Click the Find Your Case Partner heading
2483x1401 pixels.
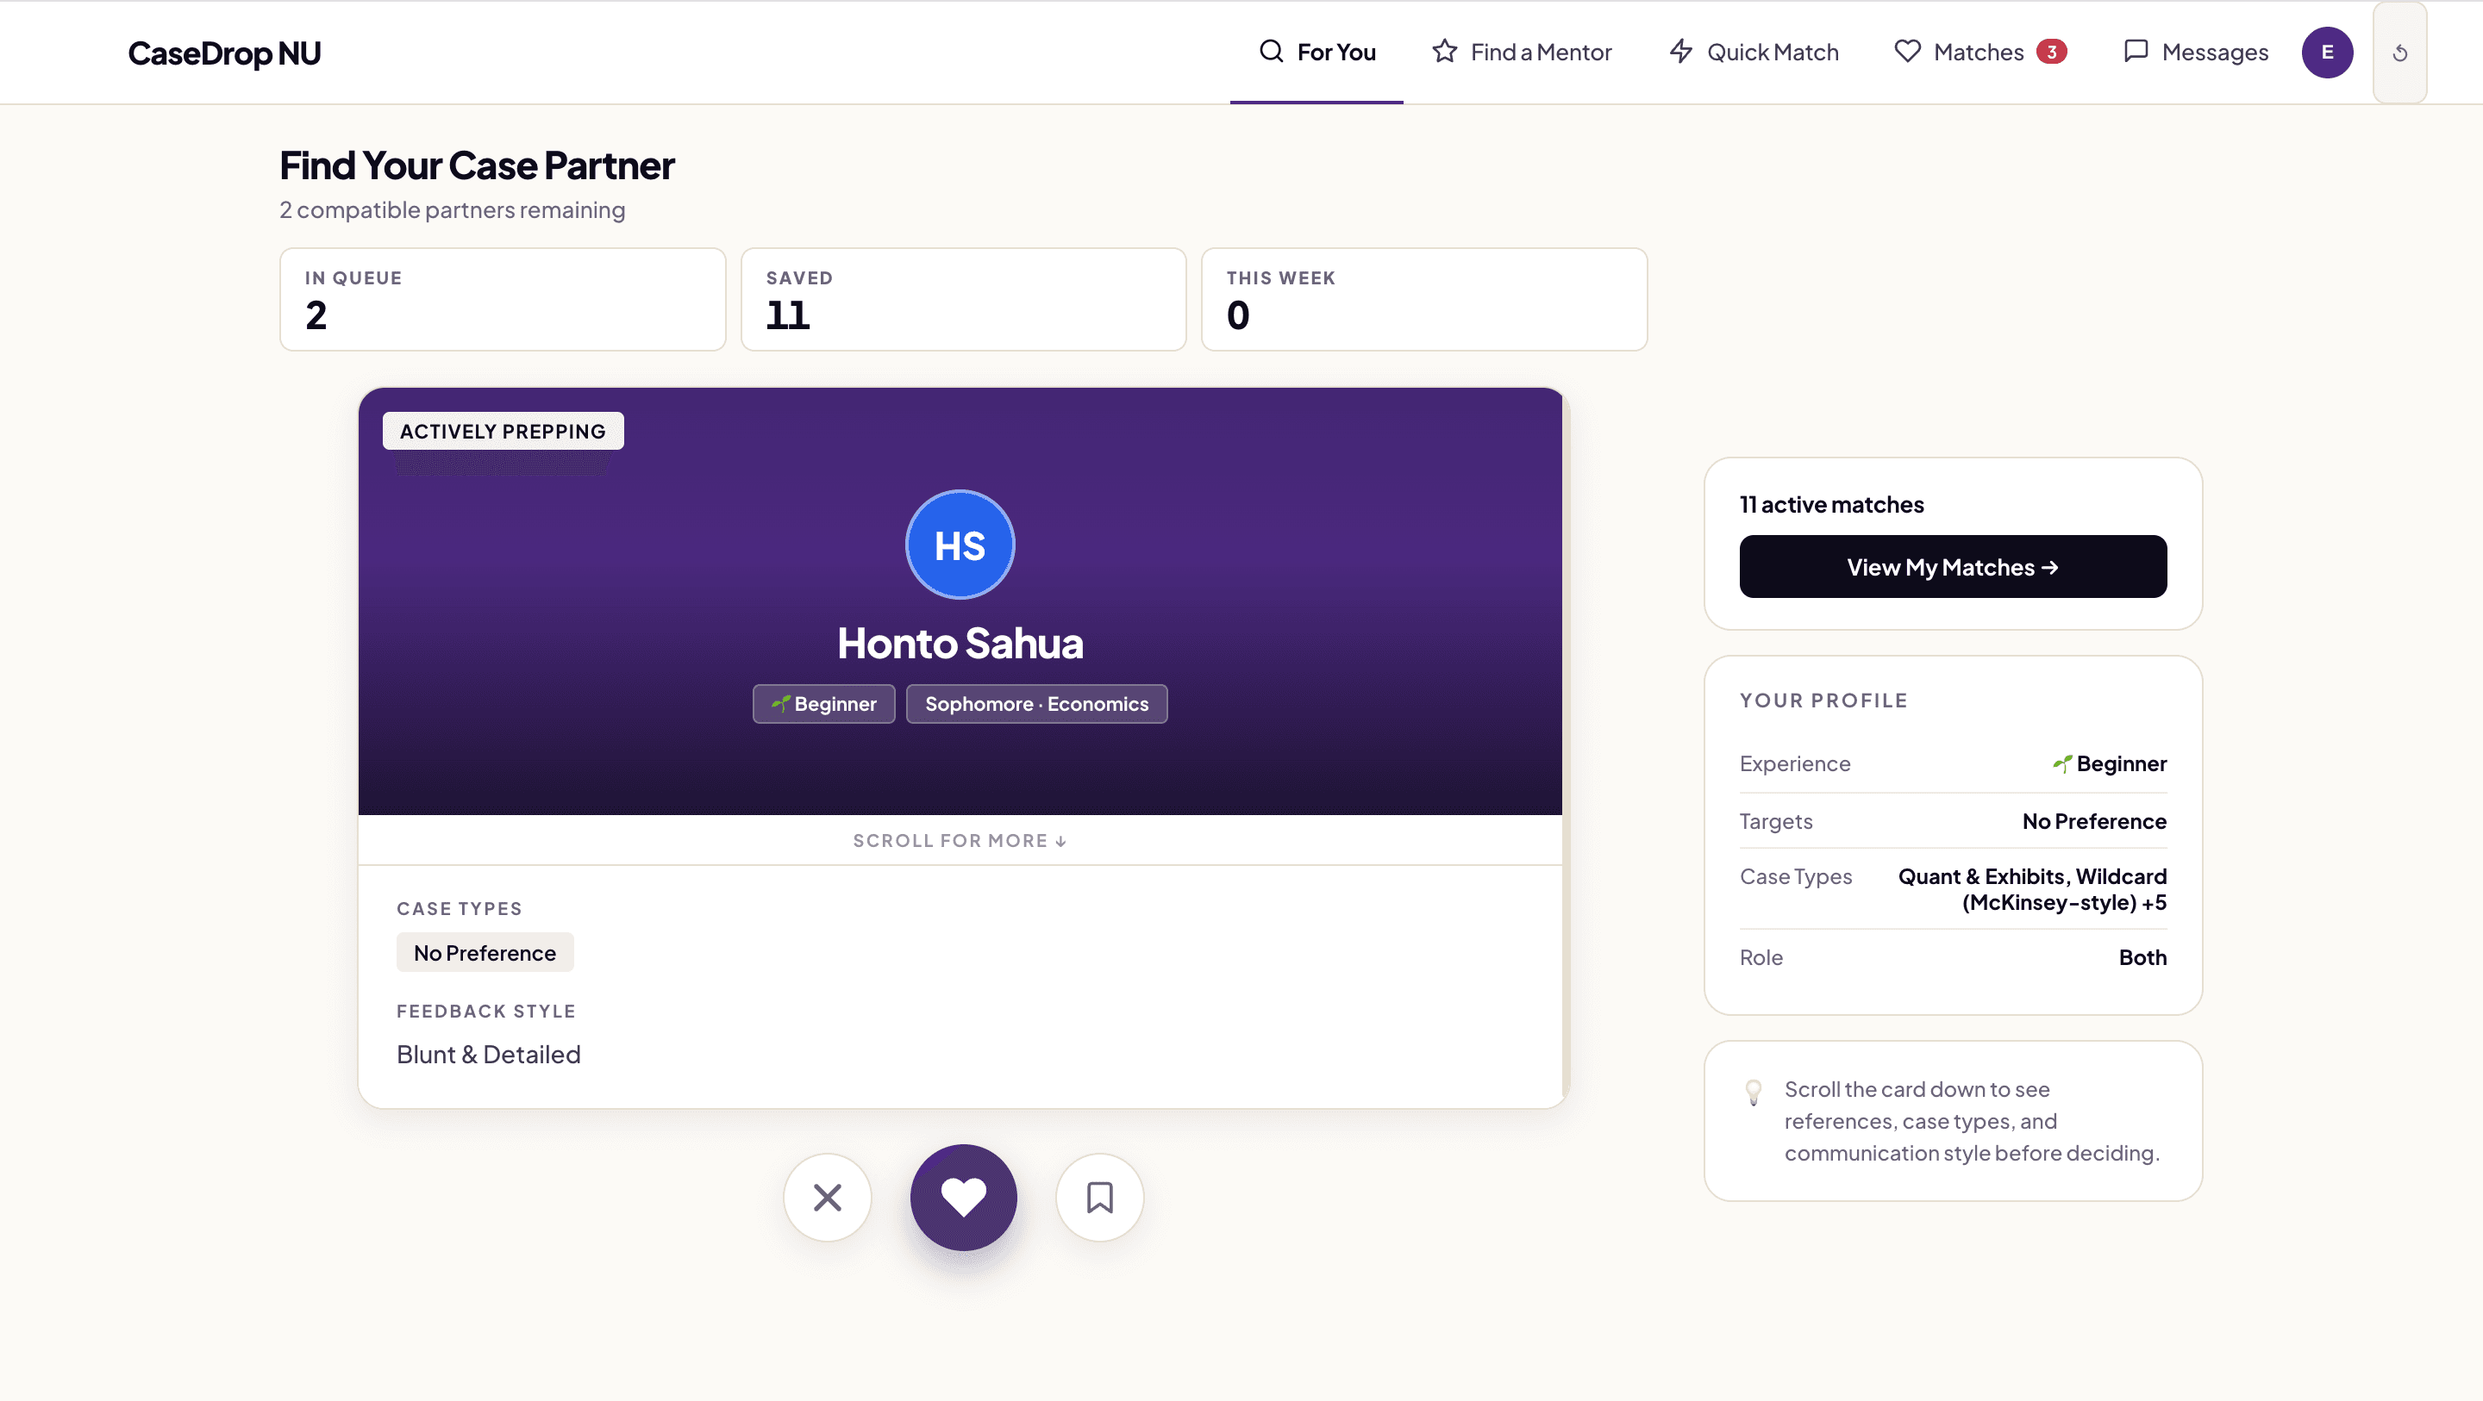coord(477,165)
